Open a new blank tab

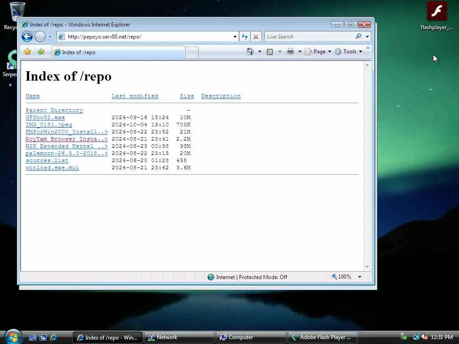click(x=192, y=53)
